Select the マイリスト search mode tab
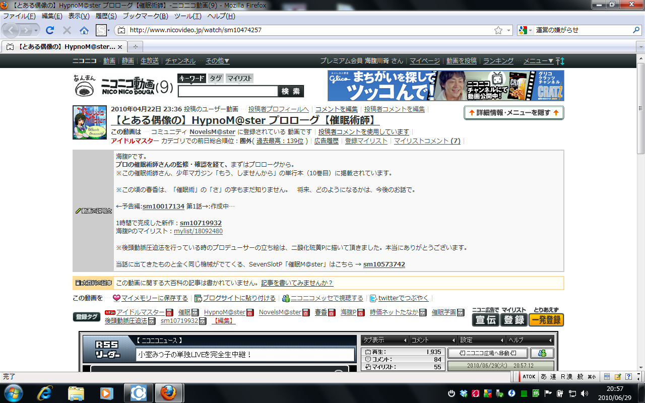This screenshot has width=645, height=403. click(239, 78)
